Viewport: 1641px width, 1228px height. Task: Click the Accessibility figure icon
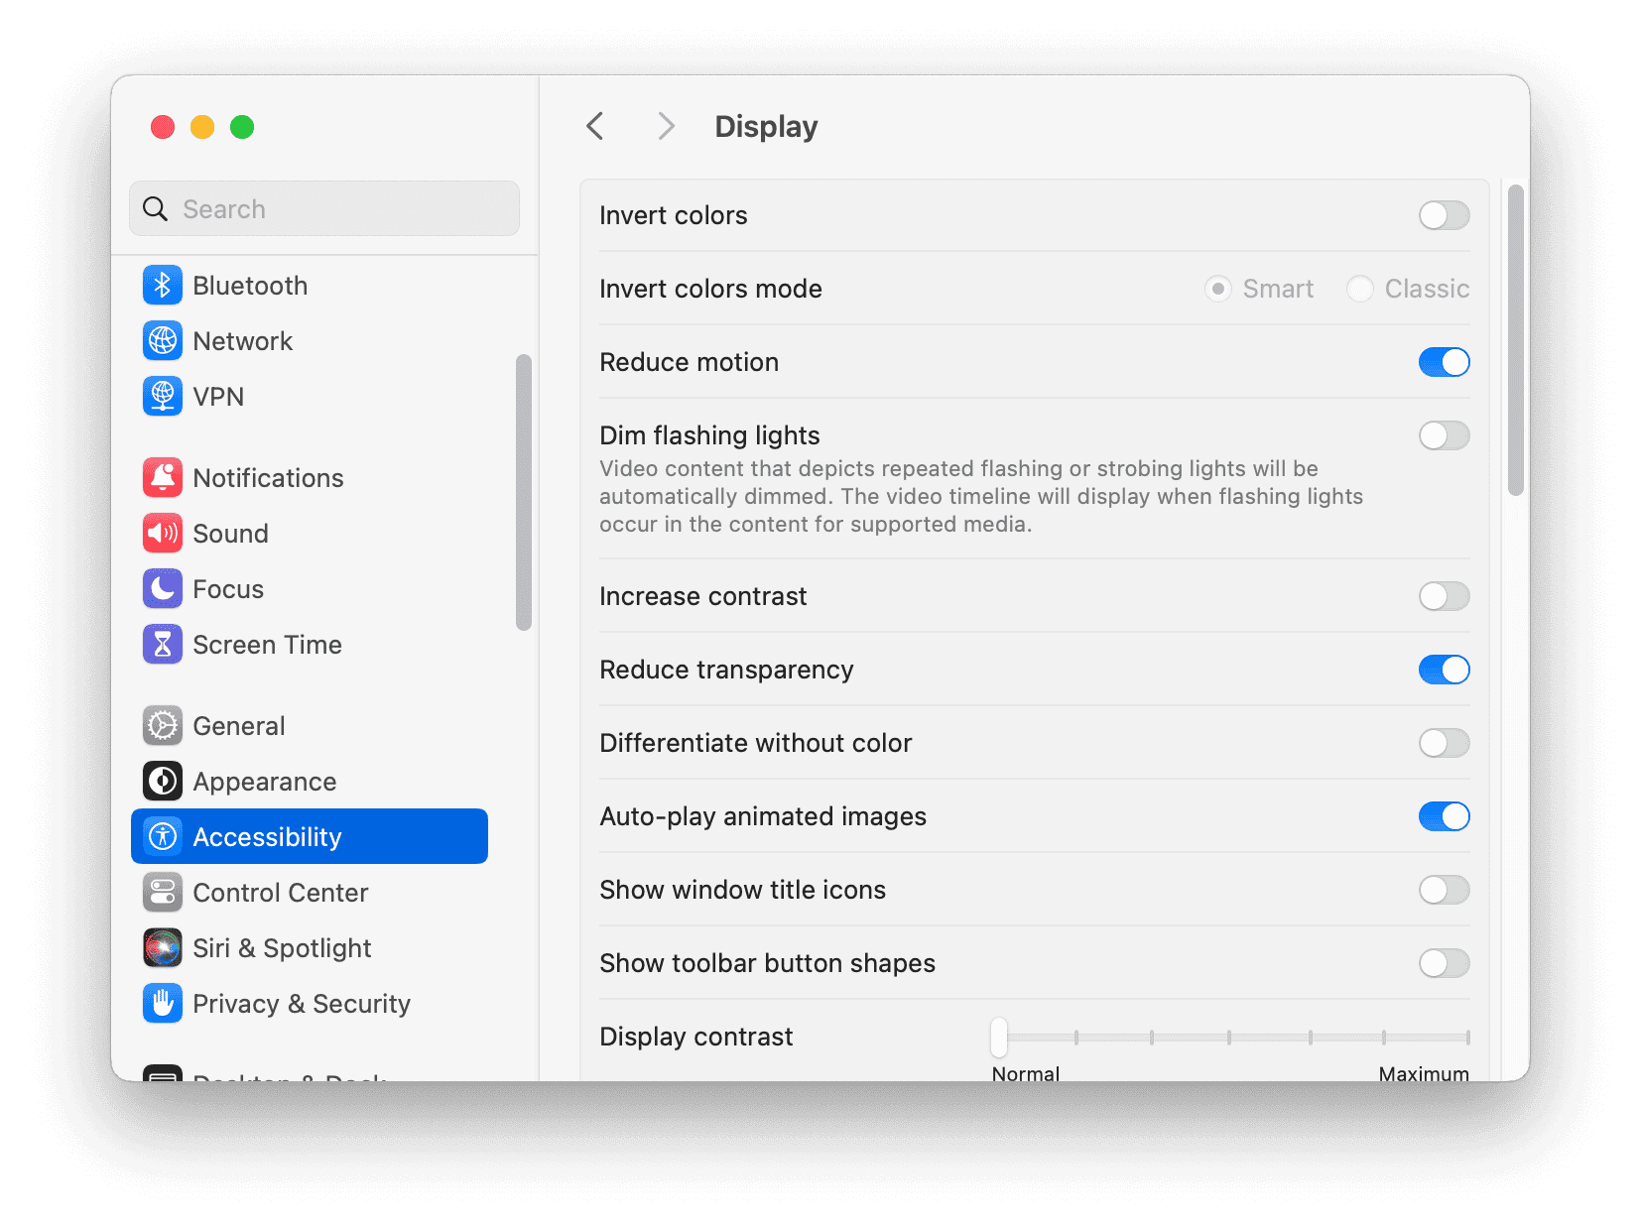point(163,837)
